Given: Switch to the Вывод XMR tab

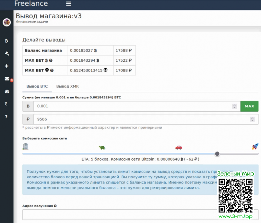Looking at the screenshot, I should [67, 87].
